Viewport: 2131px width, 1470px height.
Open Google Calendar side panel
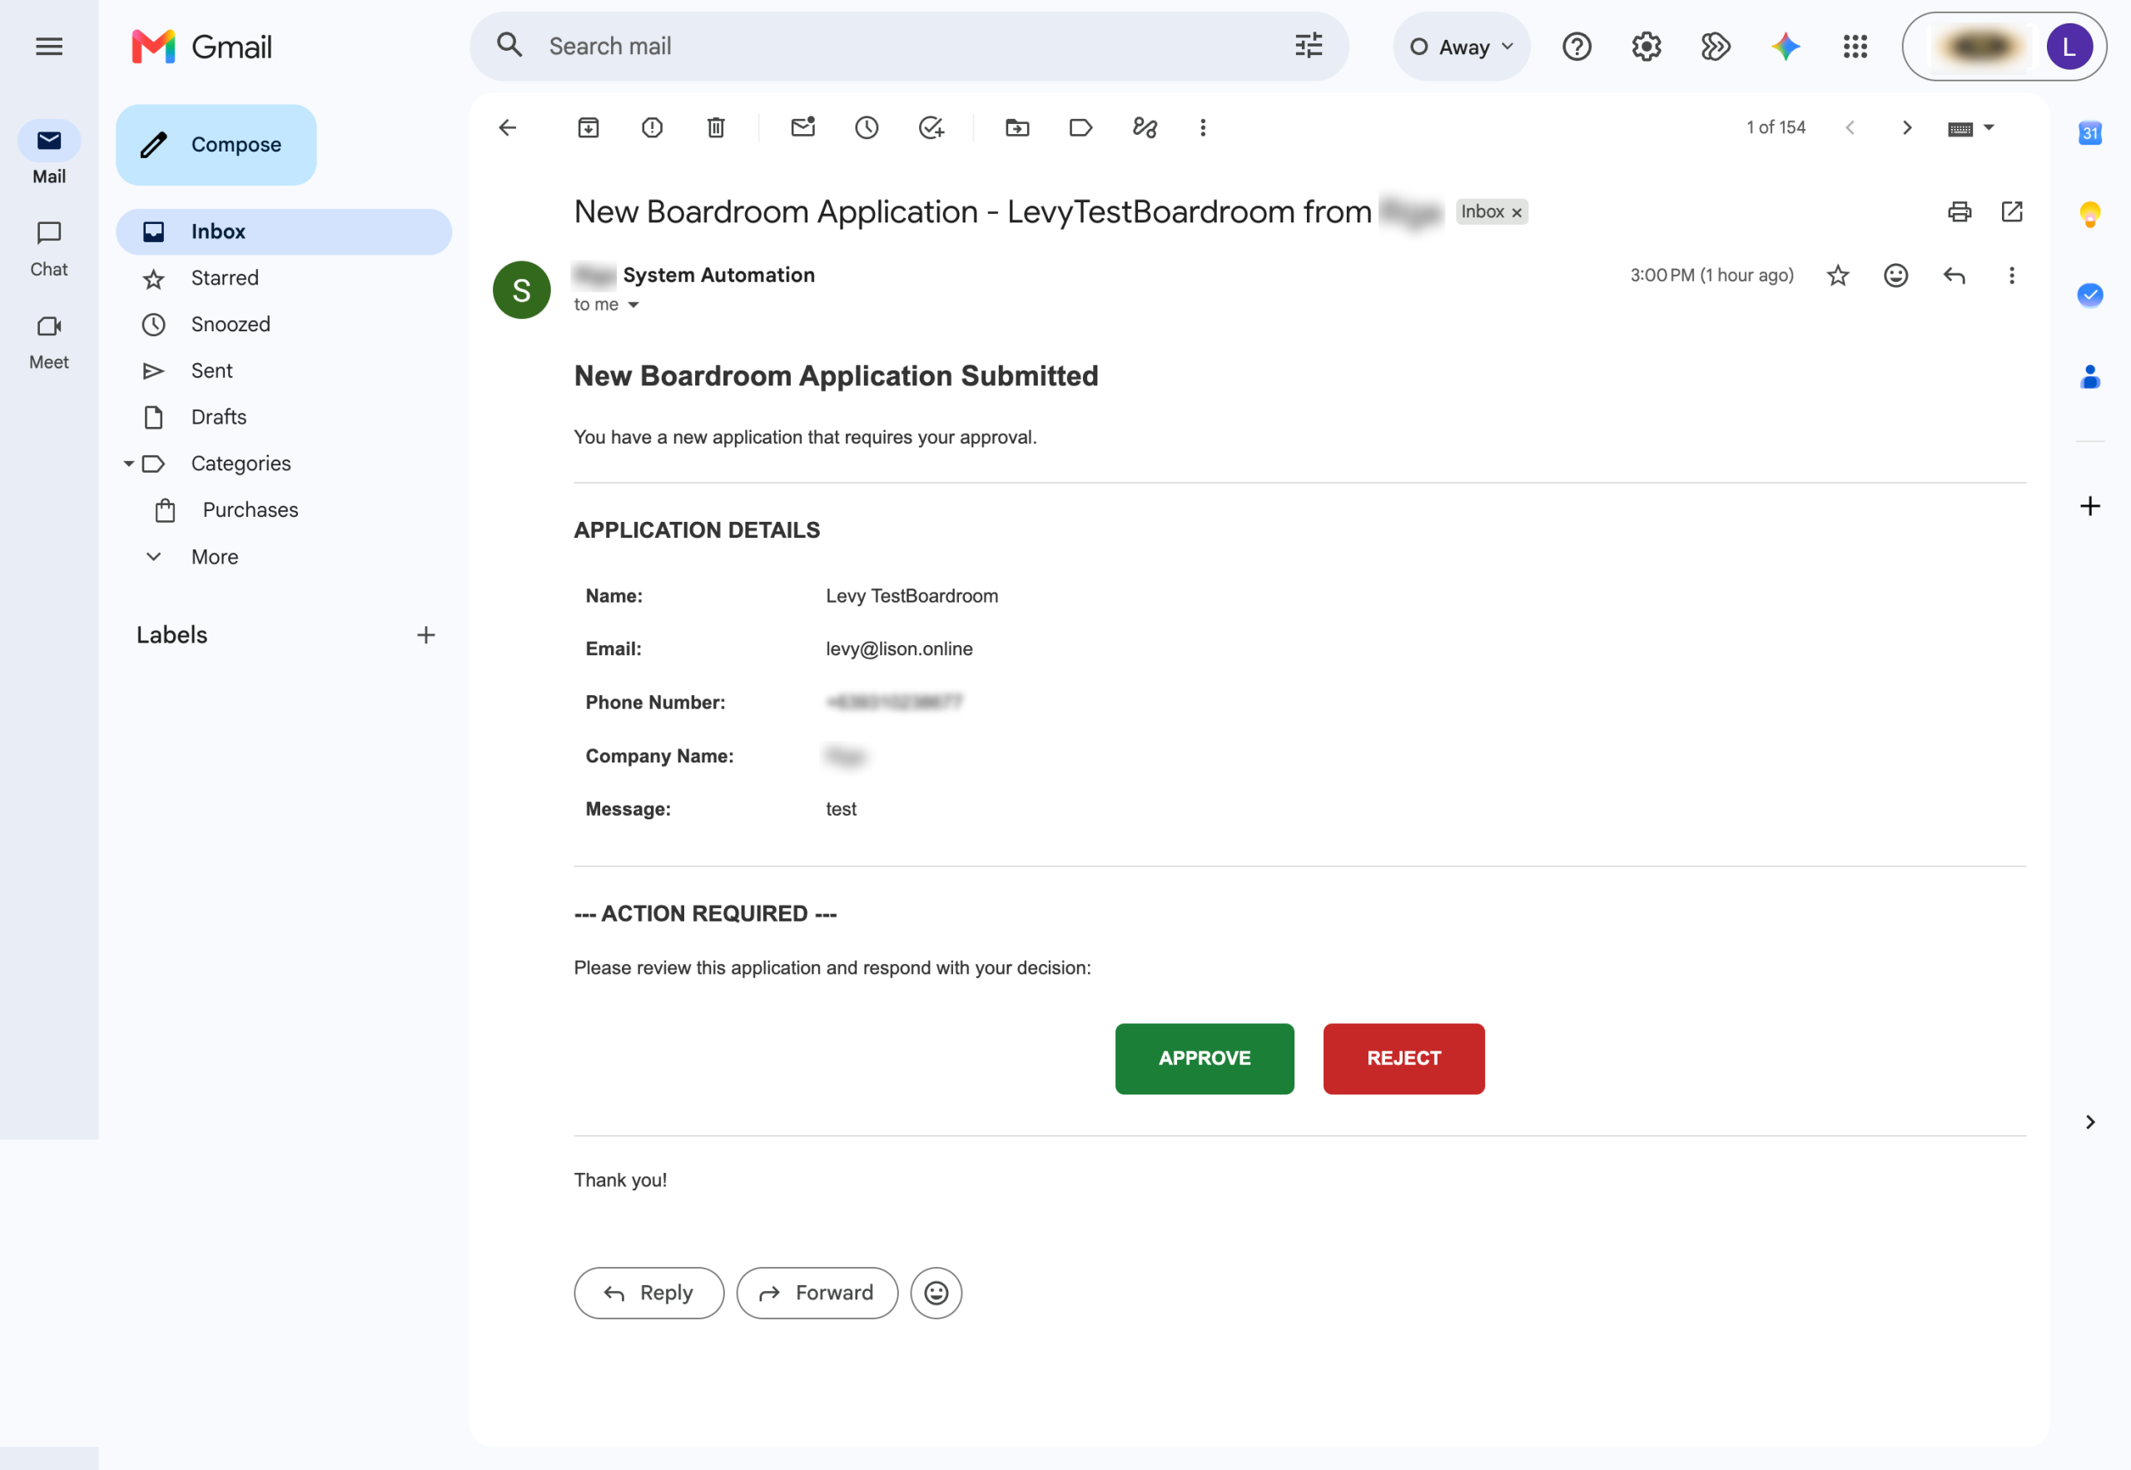[2090, 132]
